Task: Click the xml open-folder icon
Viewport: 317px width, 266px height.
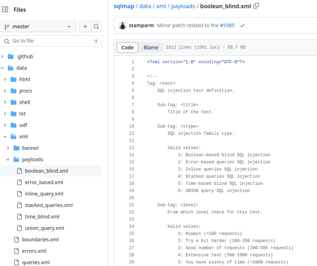Action: tap(13, 137)
